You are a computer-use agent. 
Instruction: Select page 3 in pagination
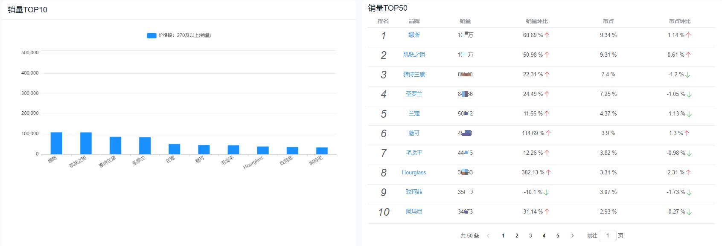[530, 236]
